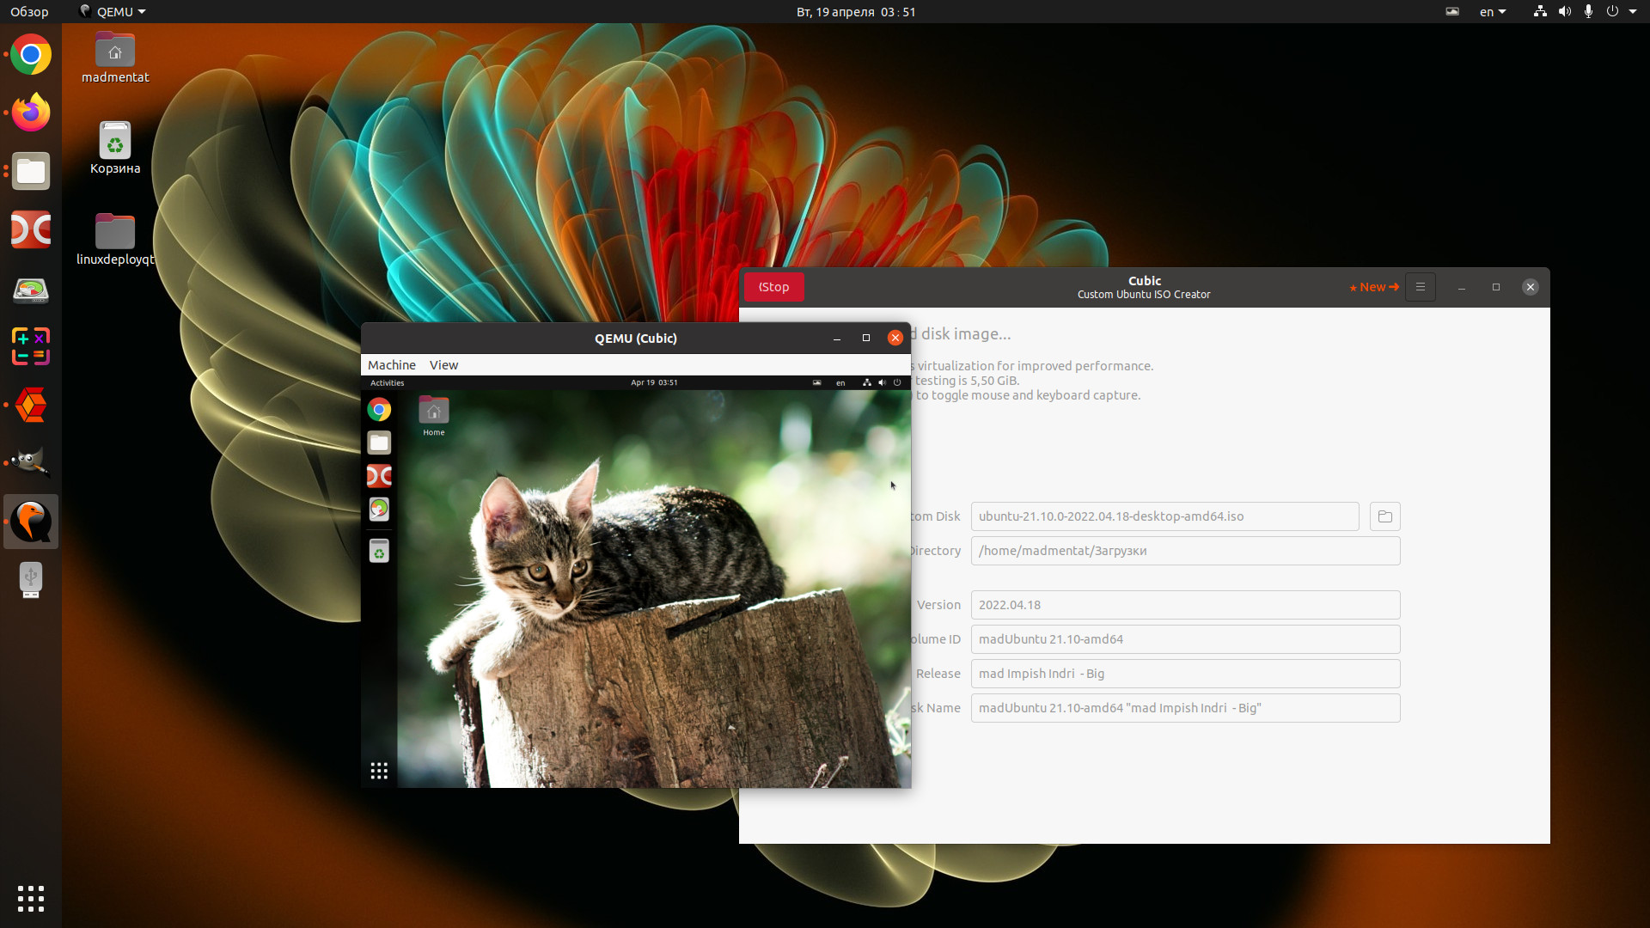The image size is (1650, 928).
Task: Open the Machine menu in QEMU window
Action: (x=391, y=365)
